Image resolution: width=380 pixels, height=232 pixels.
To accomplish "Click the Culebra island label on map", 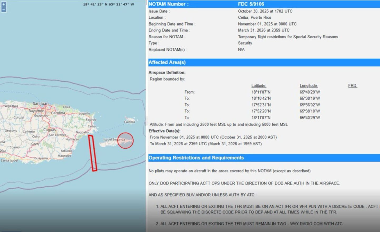I will pos(129,122).
